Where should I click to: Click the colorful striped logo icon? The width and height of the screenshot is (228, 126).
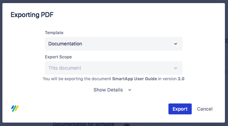(15, 109)
